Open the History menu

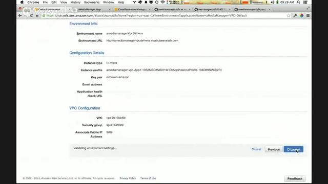(x=75, y=2)
